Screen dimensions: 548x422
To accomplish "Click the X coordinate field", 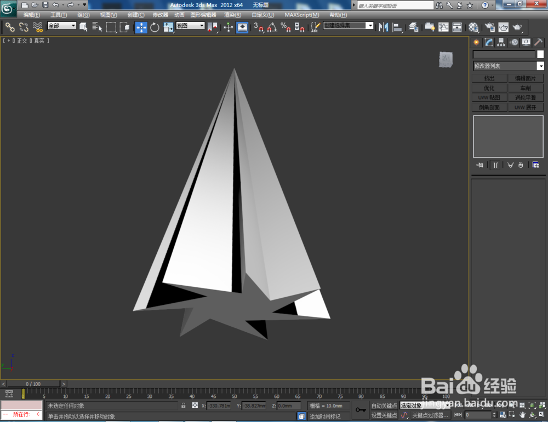I will (x=219, y=406).
